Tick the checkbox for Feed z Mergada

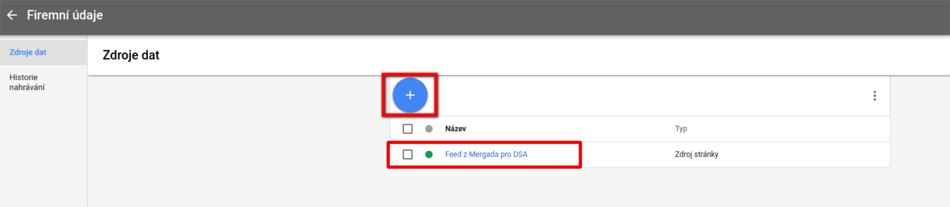407,154
